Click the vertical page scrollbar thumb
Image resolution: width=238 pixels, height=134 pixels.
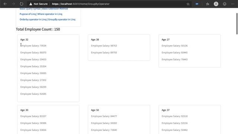pyautogui.click(x=237, y=24)
